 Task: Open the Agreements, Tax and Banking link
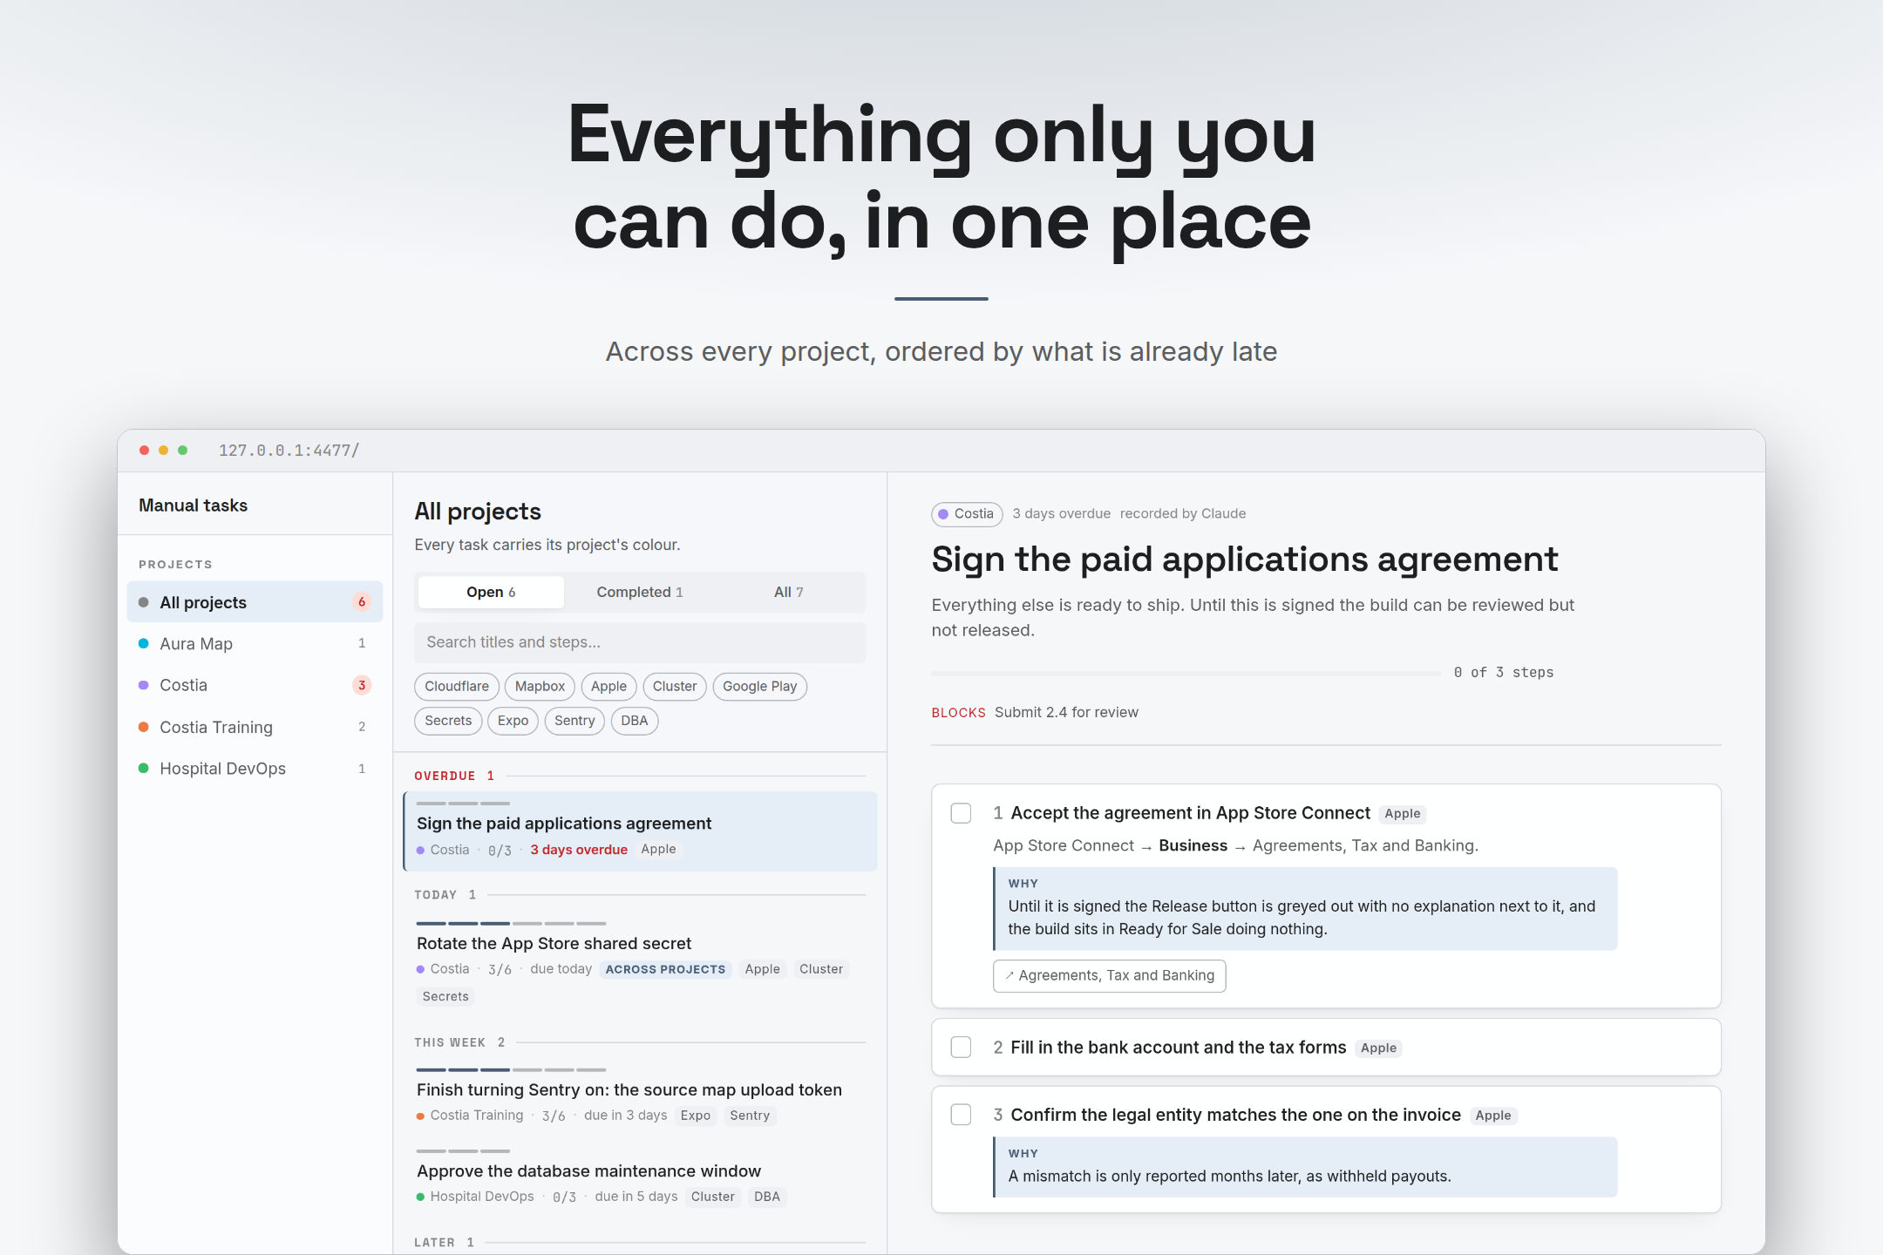tap(1109, 976)
